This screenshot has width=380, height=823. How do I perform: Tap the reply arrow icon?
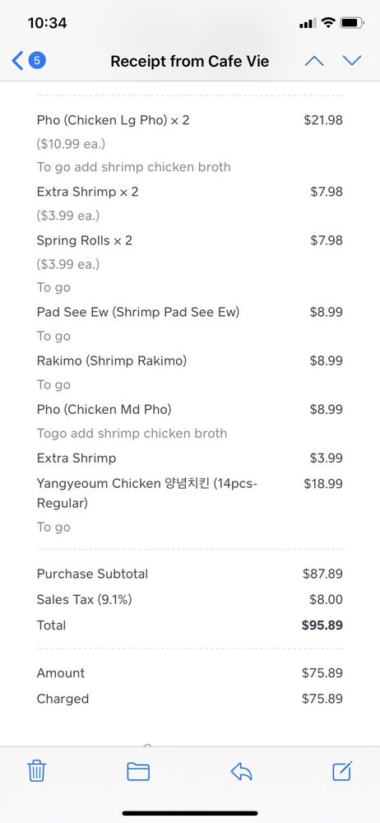coord(242,772)
